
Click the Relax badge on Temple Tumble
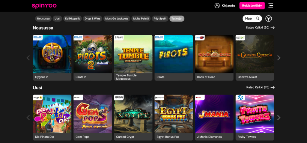[x=119, y=37]
